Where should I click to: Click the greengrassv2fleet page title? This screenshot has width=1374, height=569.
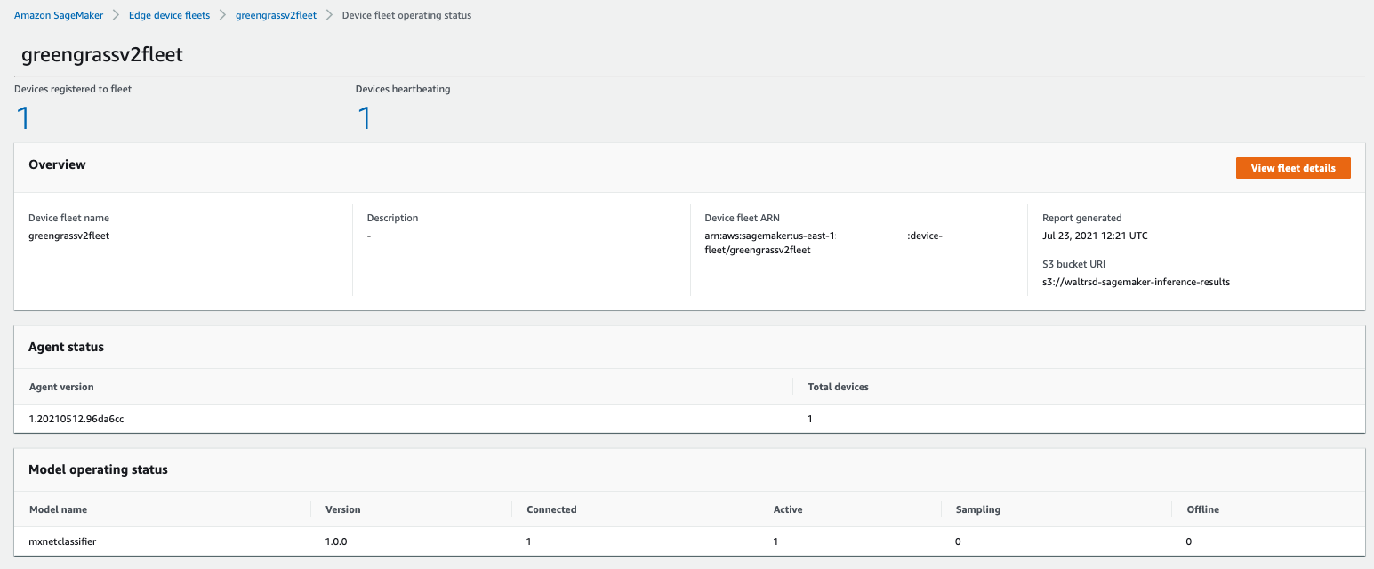pyautogui.click(x=101, y=54)
